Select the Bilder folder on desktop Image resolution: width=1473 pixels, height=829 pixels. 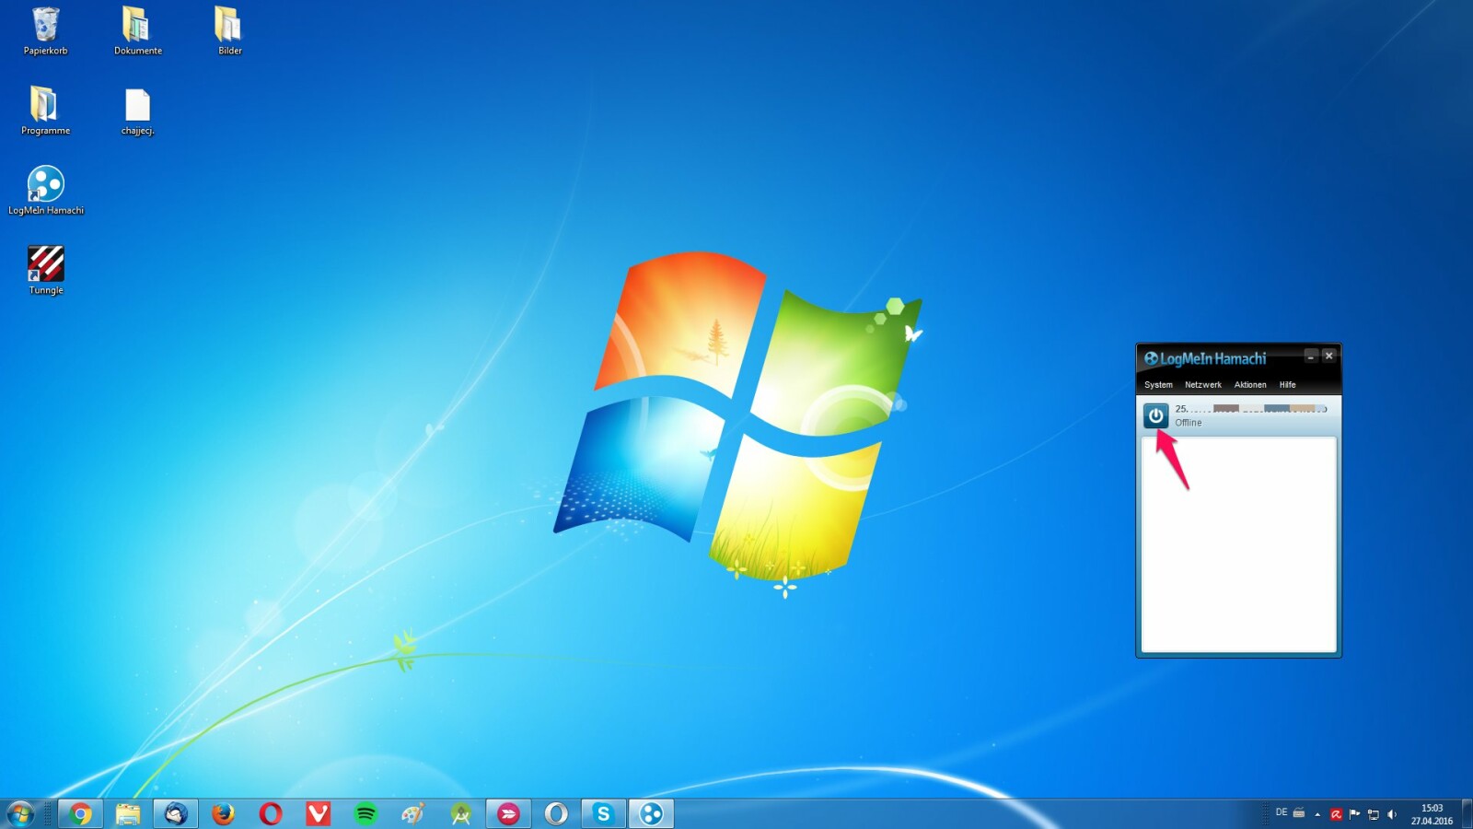(x=229, y=31)
